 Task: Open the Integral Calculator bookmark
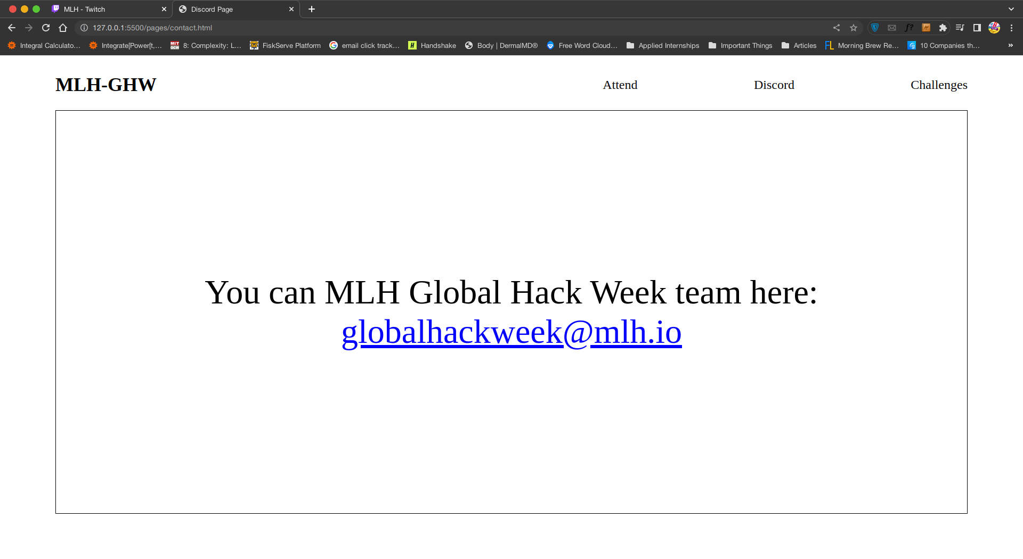coord(44,45)
